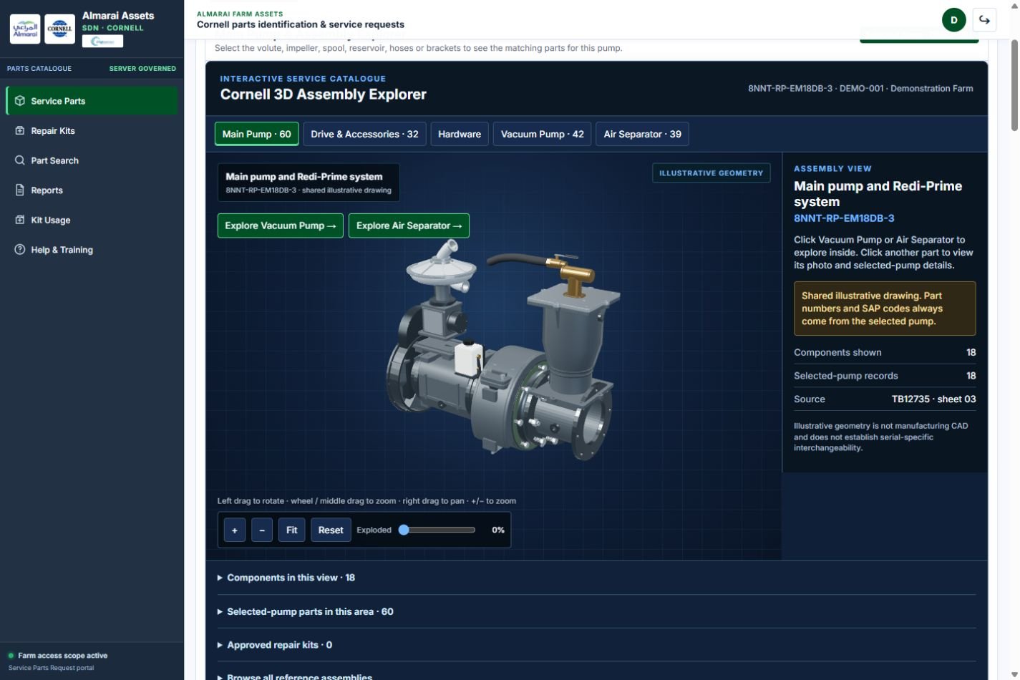Switch to Drive & Accessories · 32 tab

point(364,134)
